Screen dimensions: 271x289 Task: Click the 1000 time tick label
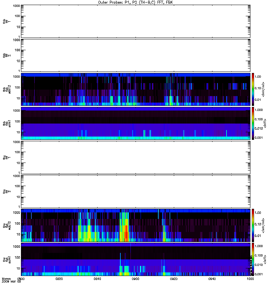point(250,279)
